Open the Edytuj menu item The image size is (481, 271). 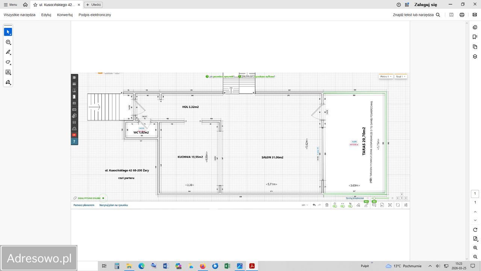tap(46, 15)
